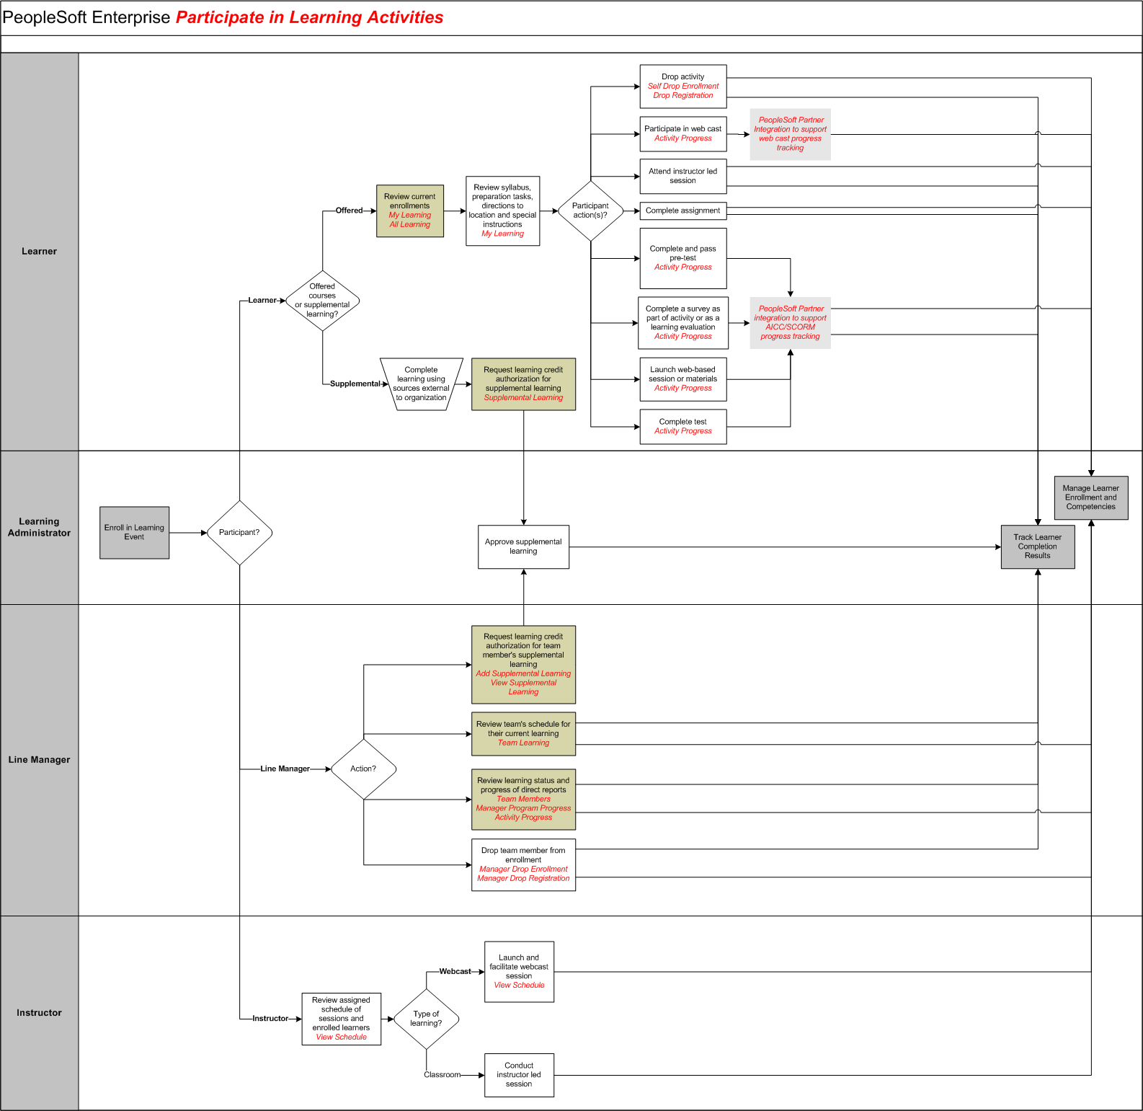Click the "Manager Program Progress" text
The image size is (1143, 1111).
click(524, 809)
